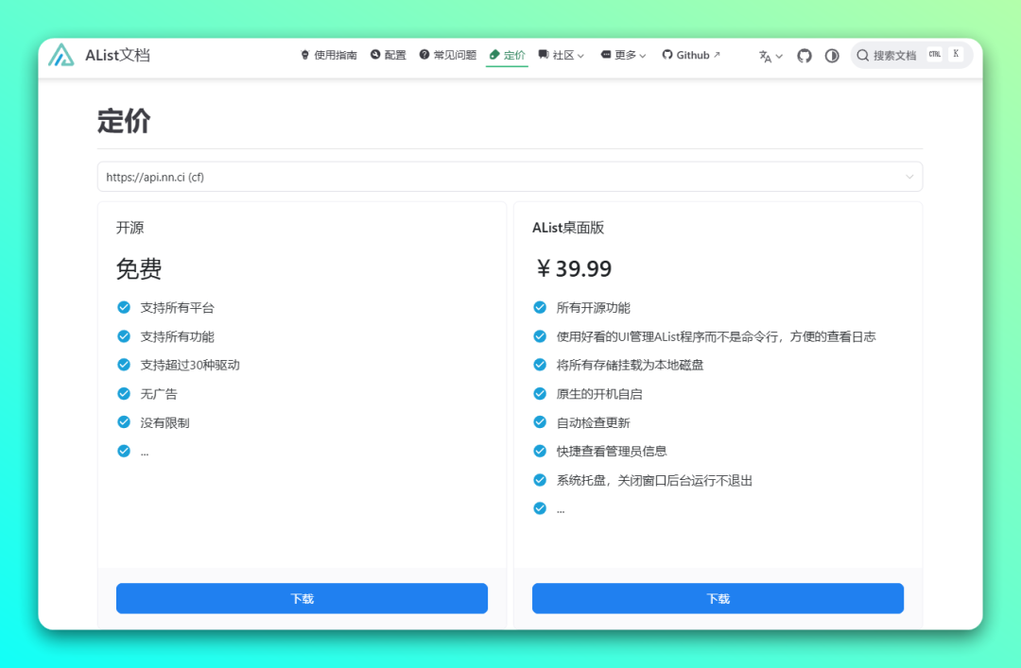Click the check icon beside 没有限制
Screen dimensions: 1021x668
124,422
